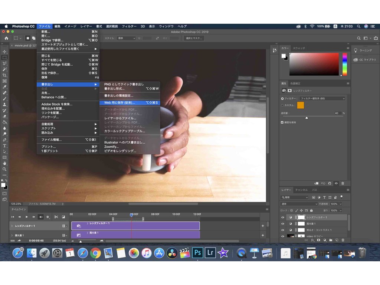Click the vertical hue spectrum slider
380x285 pixels.
(345, 64)
